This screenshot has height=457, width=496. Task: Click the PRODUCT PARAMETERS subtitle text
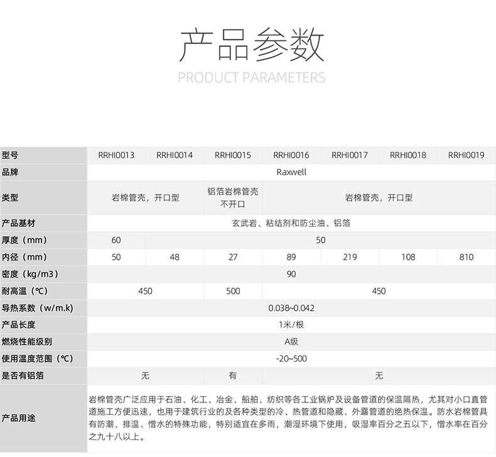252,78
